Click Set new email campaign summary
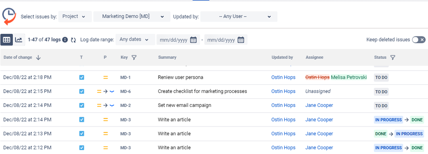The width and height of the screenshot is (428, 154). (185, 106)
